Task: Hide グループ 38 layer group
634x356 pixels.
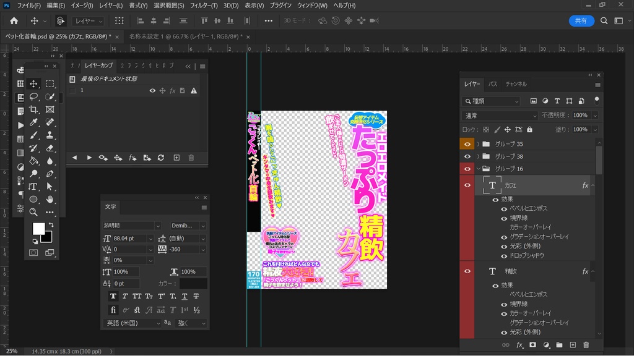Action: click(467, 156)
